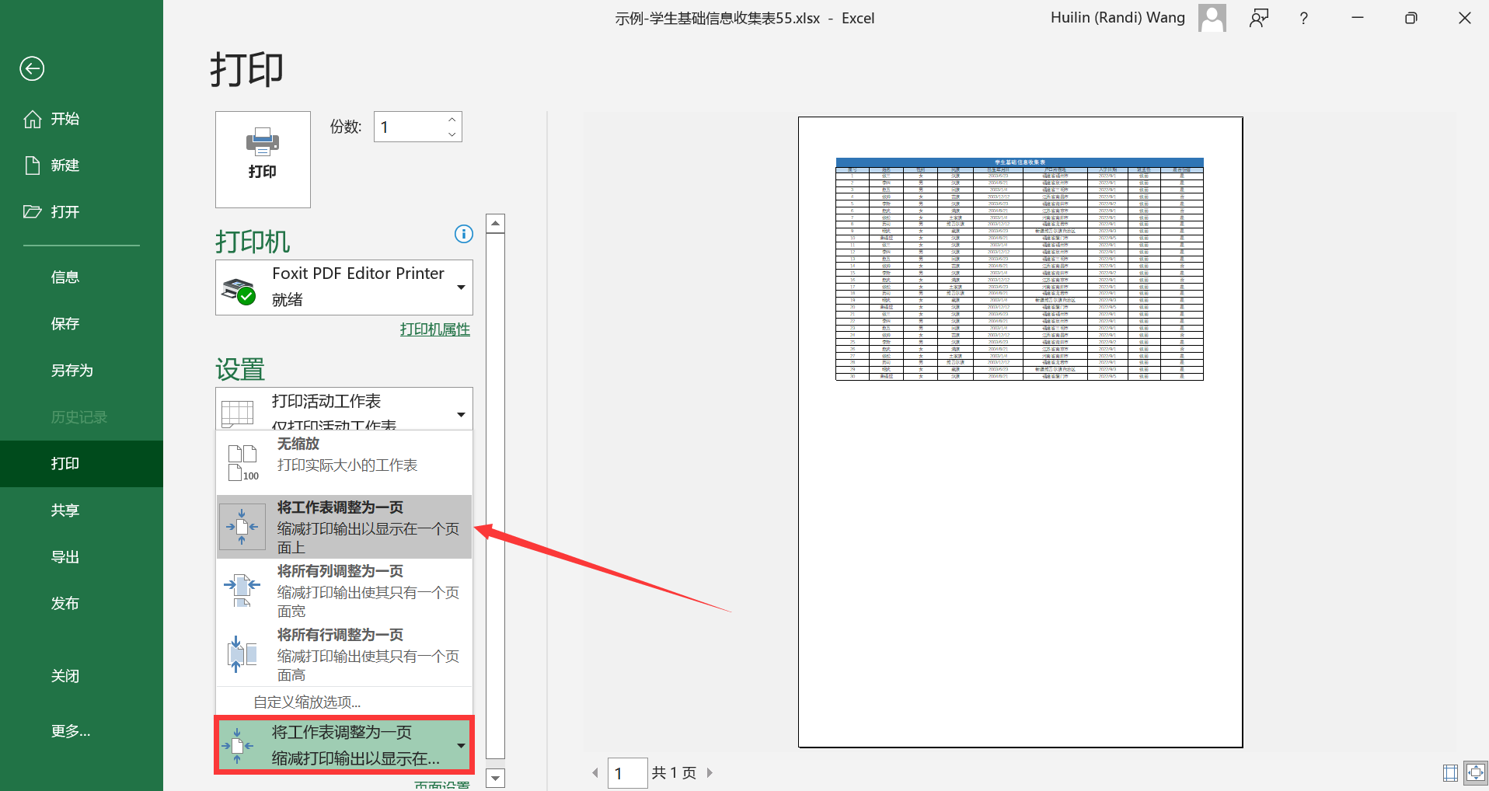Click the printer info tooltip icon
1489x791 pixels.
coord(463,234)
